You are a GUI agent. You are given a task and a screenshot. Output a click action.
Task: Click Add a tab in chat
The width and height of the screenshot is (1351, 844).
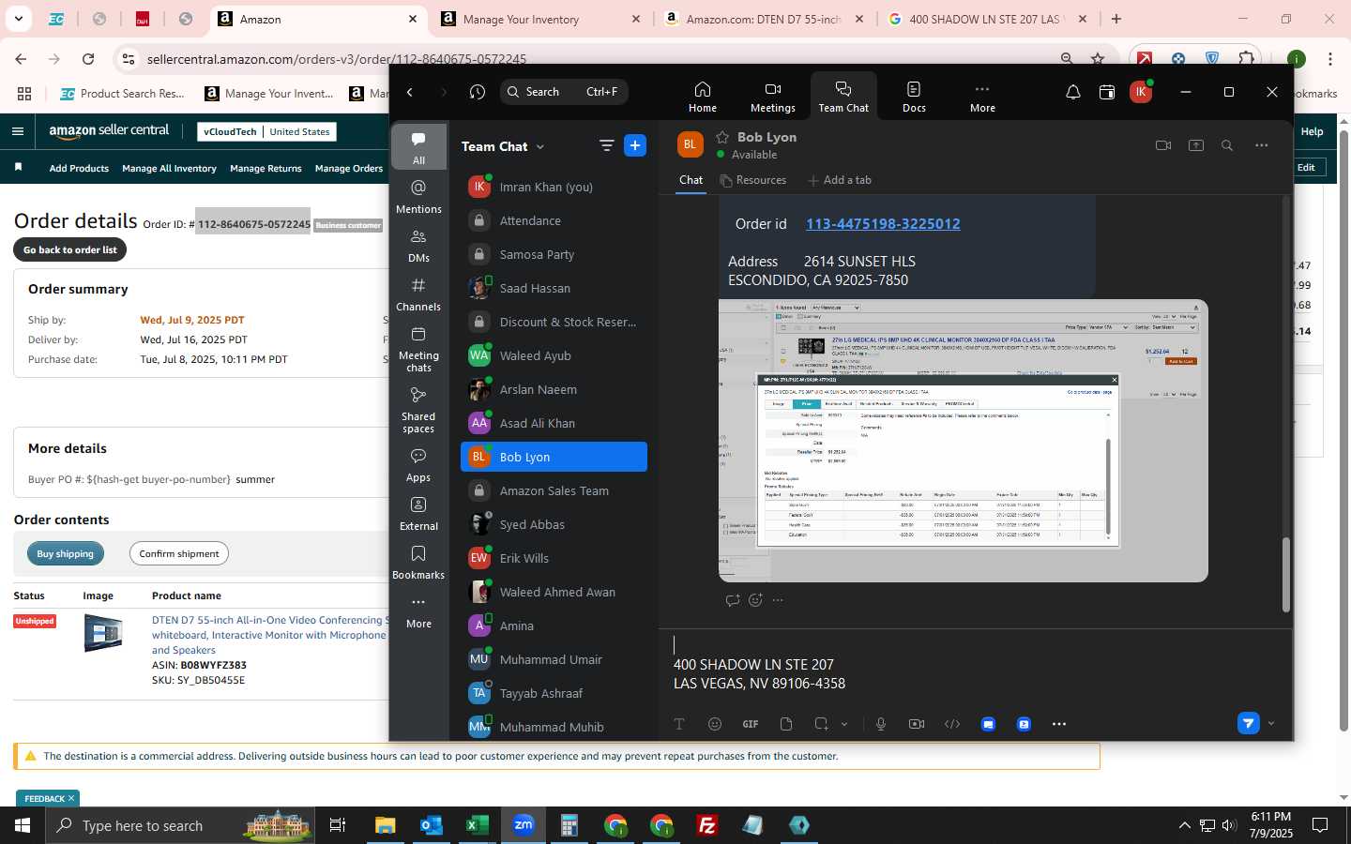[840, 180]
